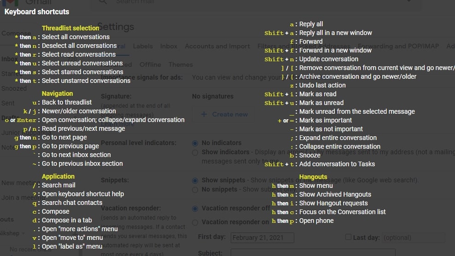Click 'Show Hangout requests' shortcut text
Screen dimensions: 455x256
pyautogui.click(x=333, y=203)
